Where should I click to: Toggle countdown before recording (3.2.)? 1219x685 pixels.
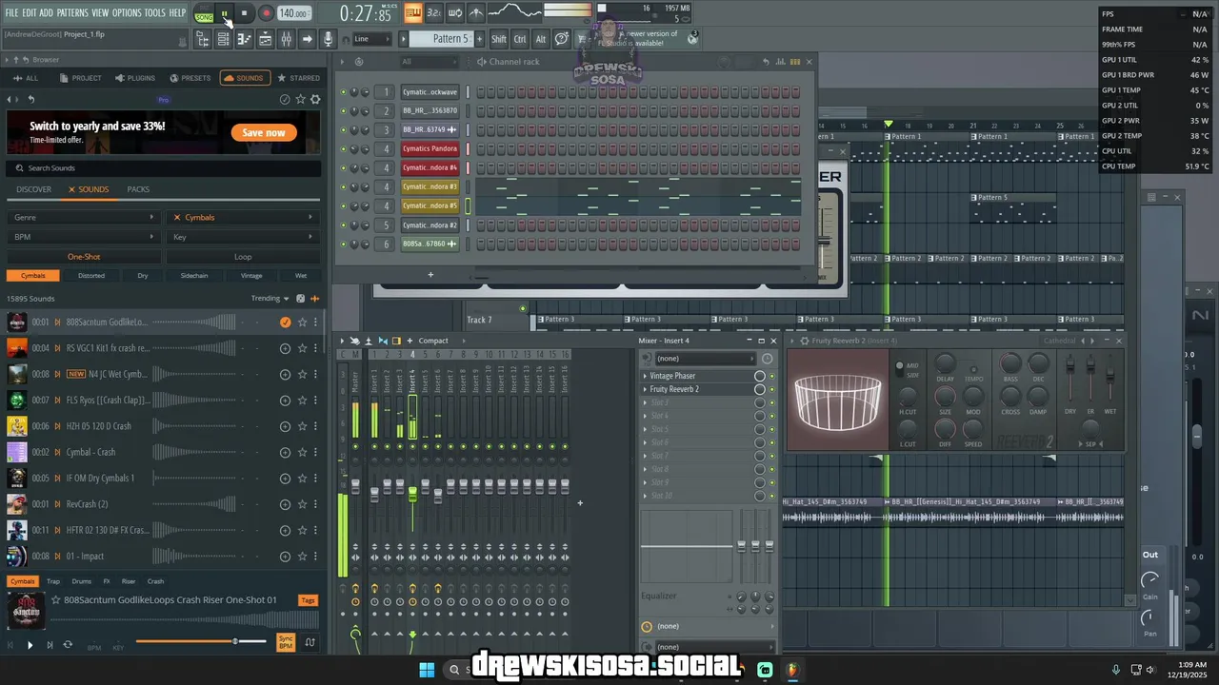click(x=433, y=13)
